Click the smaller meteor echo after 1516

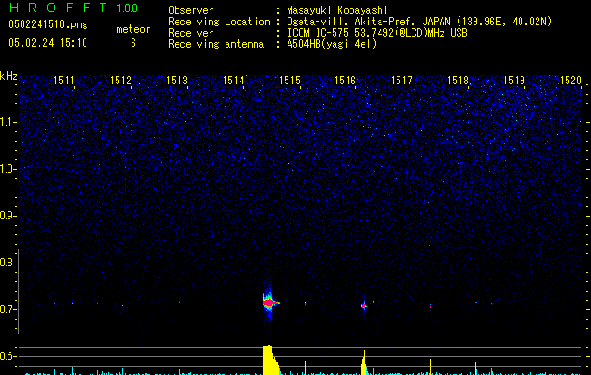pyautogui.click(x=364, y=305)
